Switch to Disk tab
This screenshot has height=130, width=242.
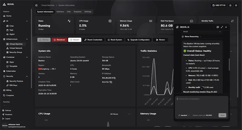click(69, 12)
